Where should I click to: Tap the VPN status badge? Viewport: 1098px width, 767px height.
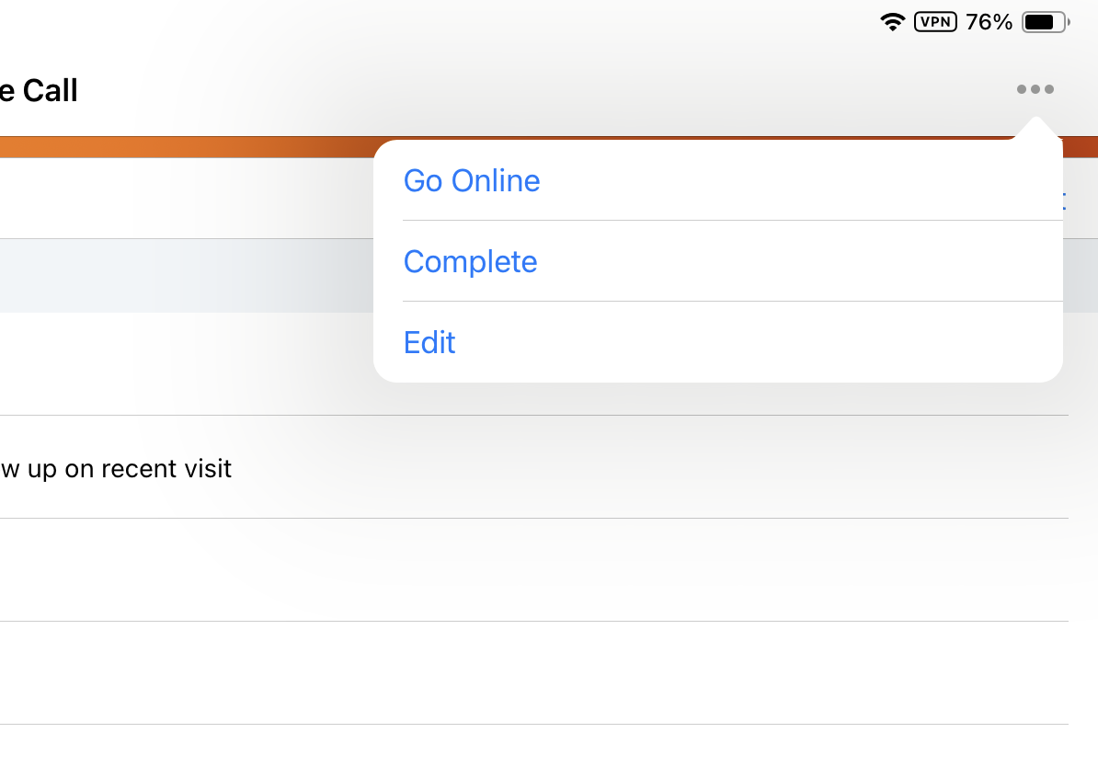click(x=935, y=22)
